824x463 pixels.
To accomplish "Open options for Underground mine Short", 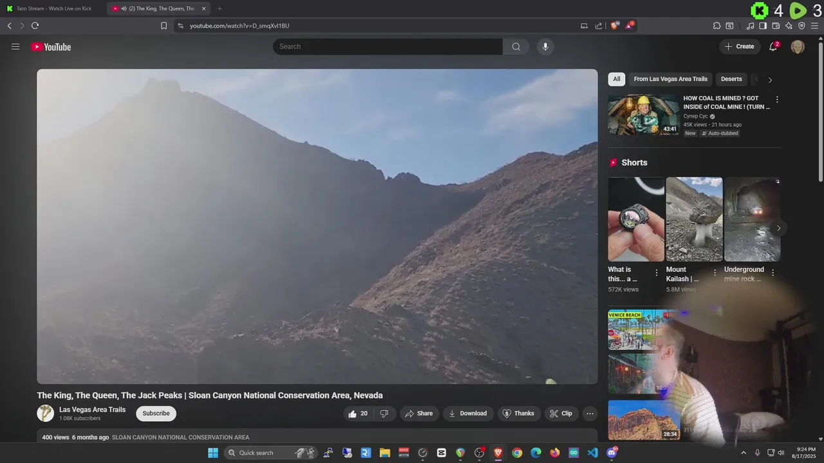I will tap(773, 273).
